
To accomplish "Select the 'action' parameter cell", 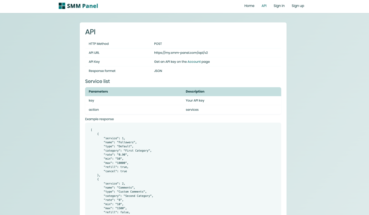I will 94,110.
